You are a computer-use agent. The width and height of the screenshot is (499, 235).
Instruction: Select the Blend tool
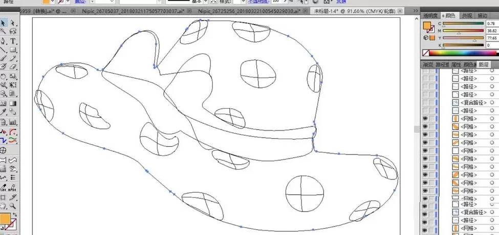click(13, 112)
